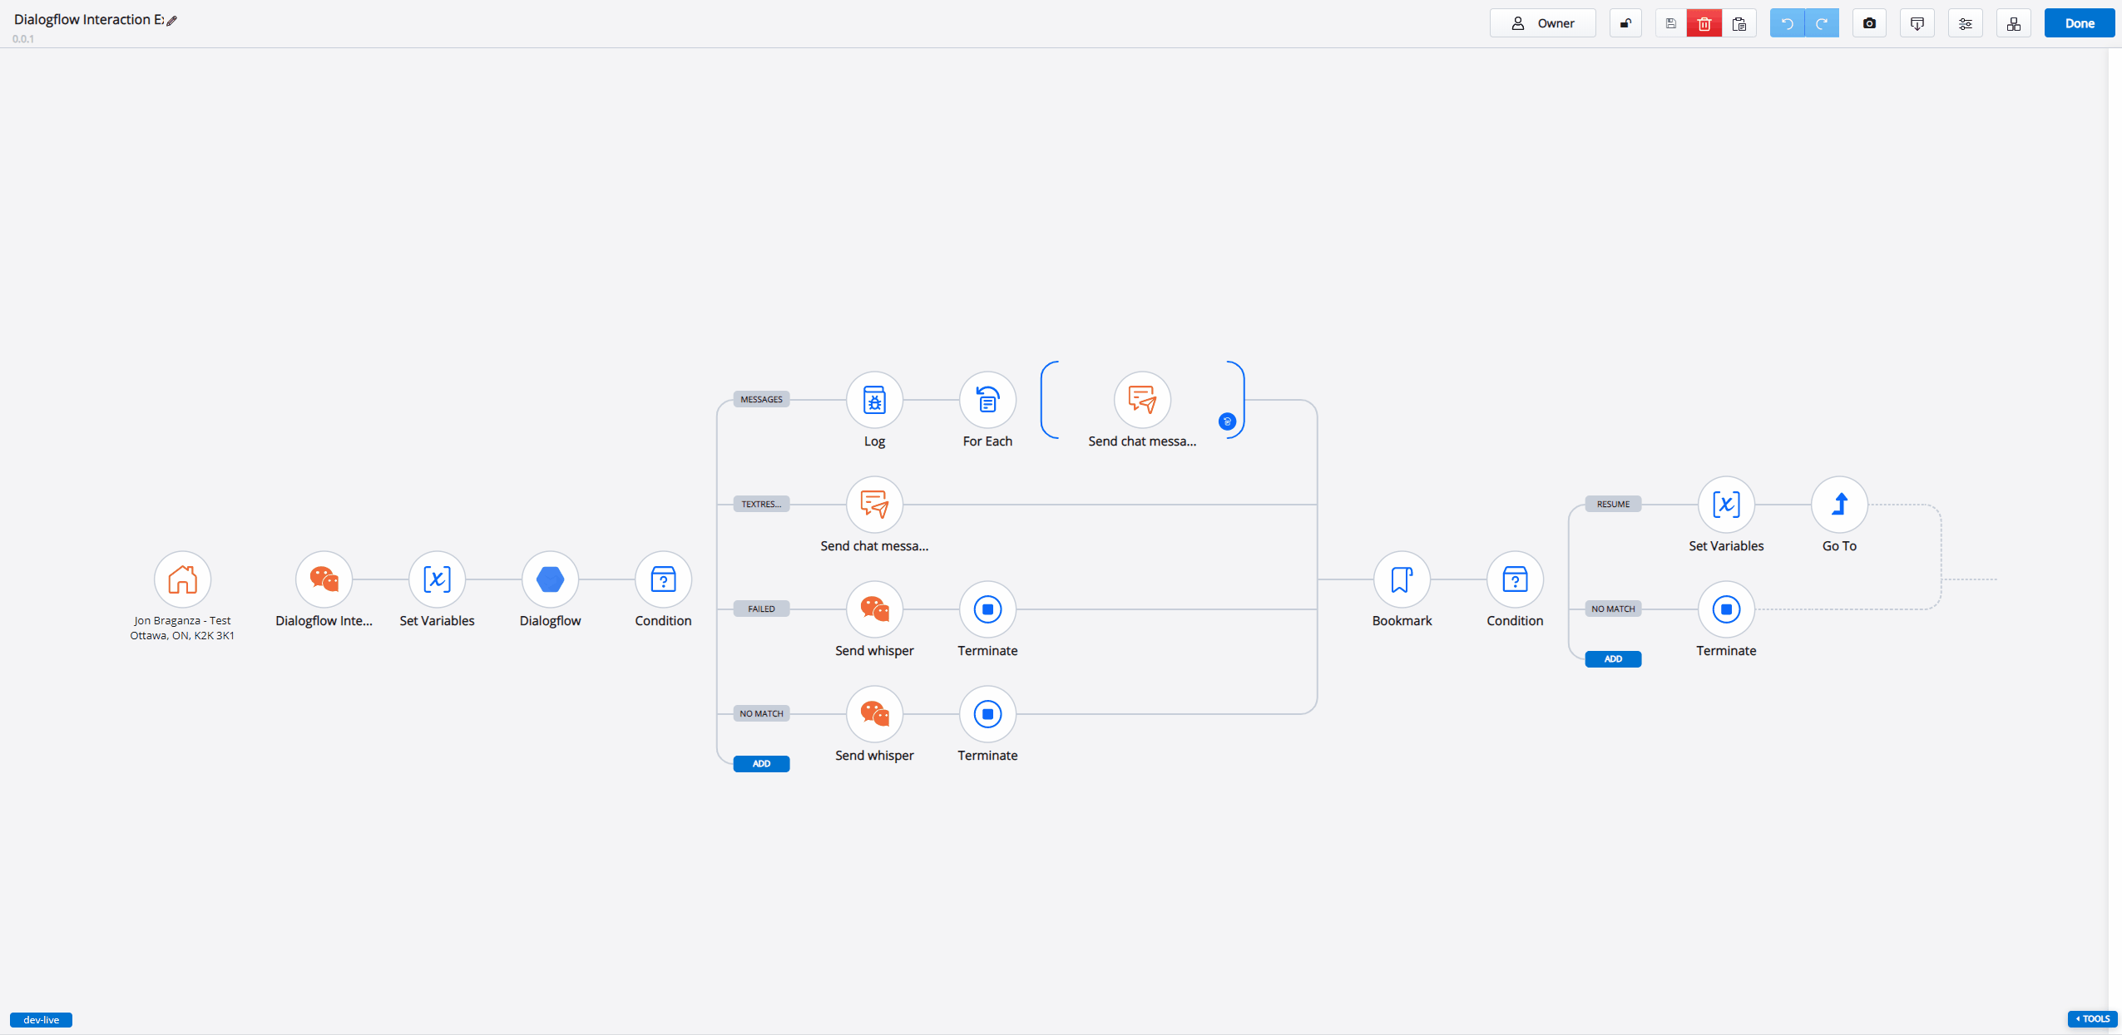Click the Dialogflow Interaction title text
The image size is (2122, 1035).
88,19
